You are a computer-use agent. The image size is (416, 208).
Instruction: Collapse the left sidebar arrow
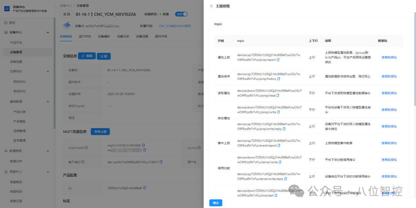coord(56,6)
